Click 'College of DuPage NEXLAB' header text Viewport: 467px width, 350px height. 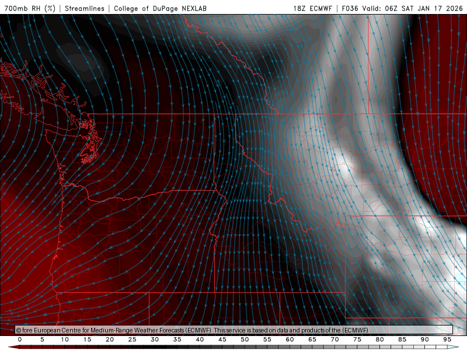coord(160,8)
